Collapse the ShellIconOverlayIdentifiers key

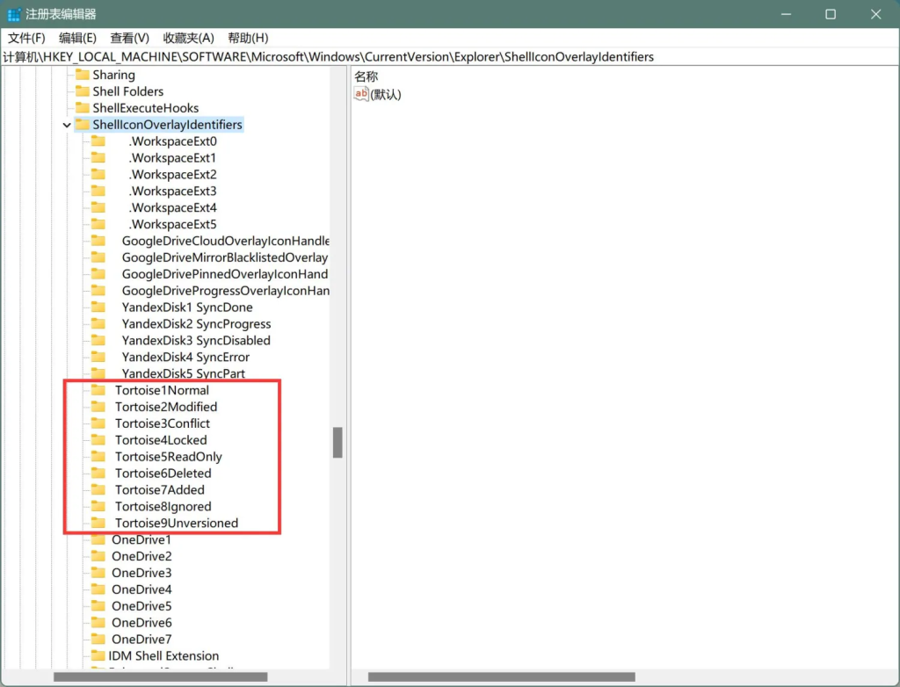pyautogui.click(x=67, y=125)
